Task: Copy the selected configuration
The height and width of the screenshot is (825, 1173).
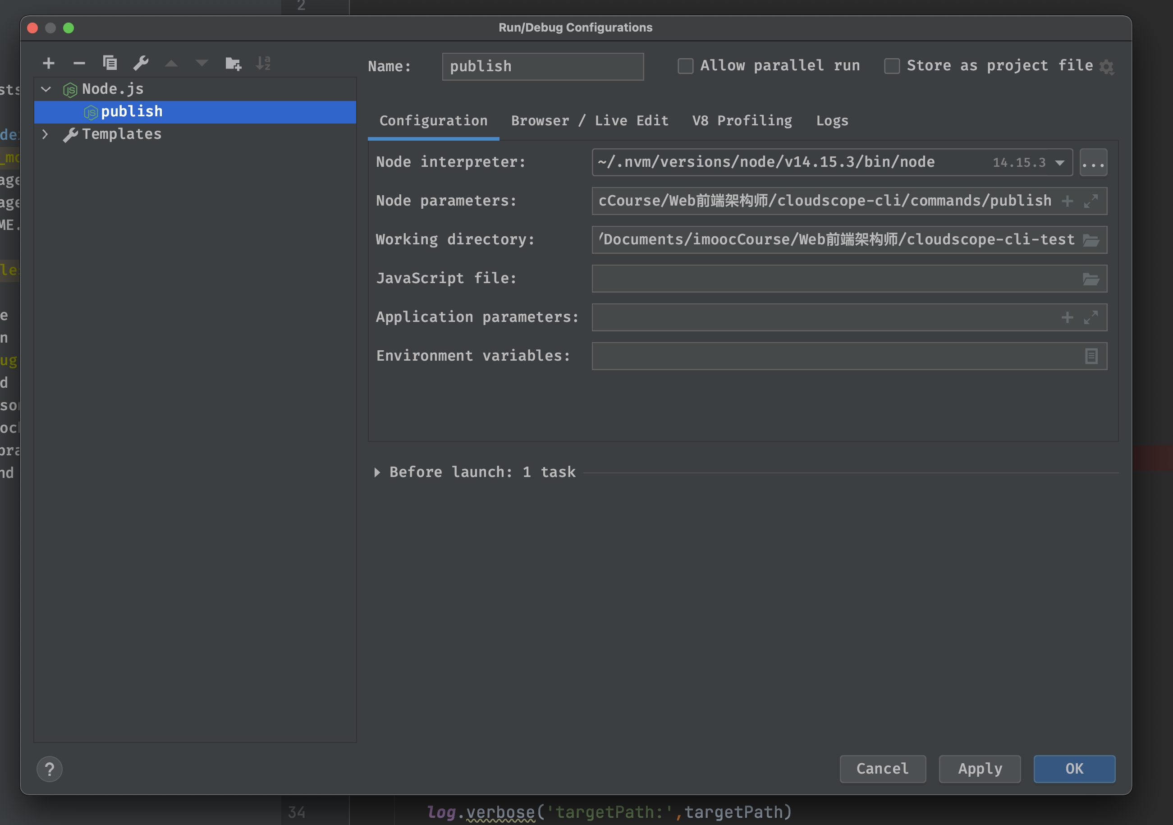Action: pos(110,64)
